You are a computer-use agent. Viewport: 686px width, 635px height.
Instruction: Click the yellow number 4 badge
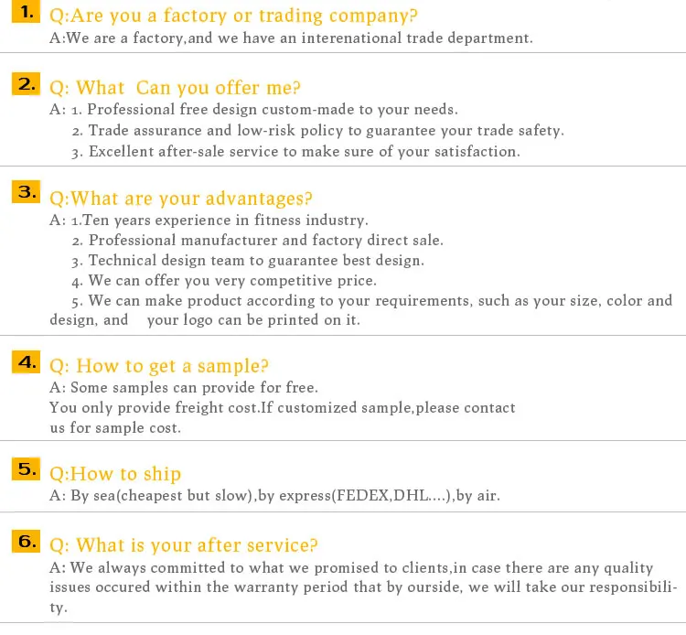[27, 362]
